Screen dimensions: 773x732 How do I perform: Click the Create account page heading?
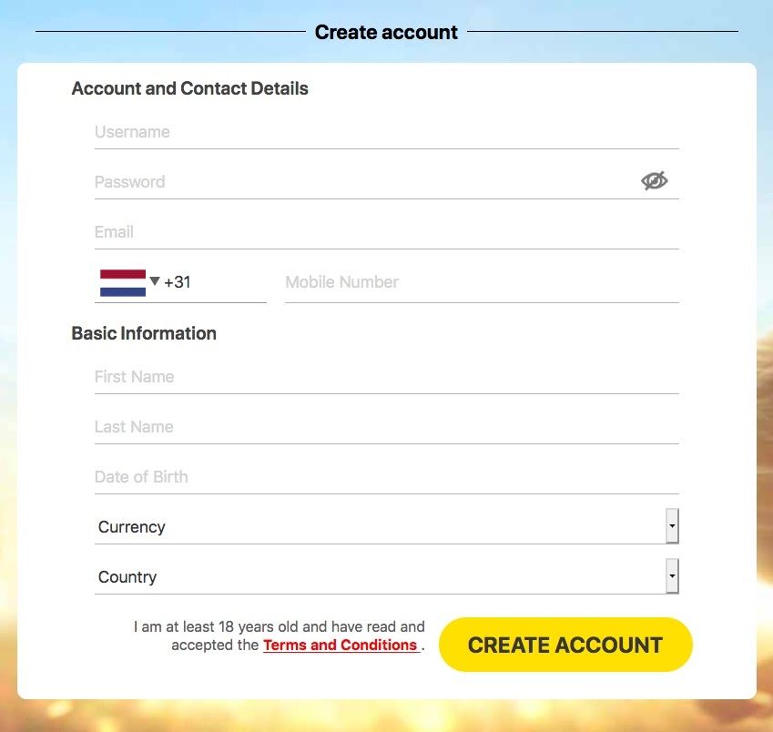tap(386, 32)
